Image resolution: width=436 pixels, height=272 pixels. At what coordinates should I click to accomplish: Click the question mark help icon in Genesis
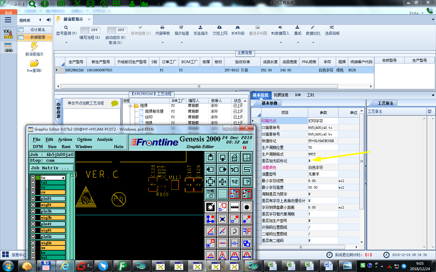point(247,182)
